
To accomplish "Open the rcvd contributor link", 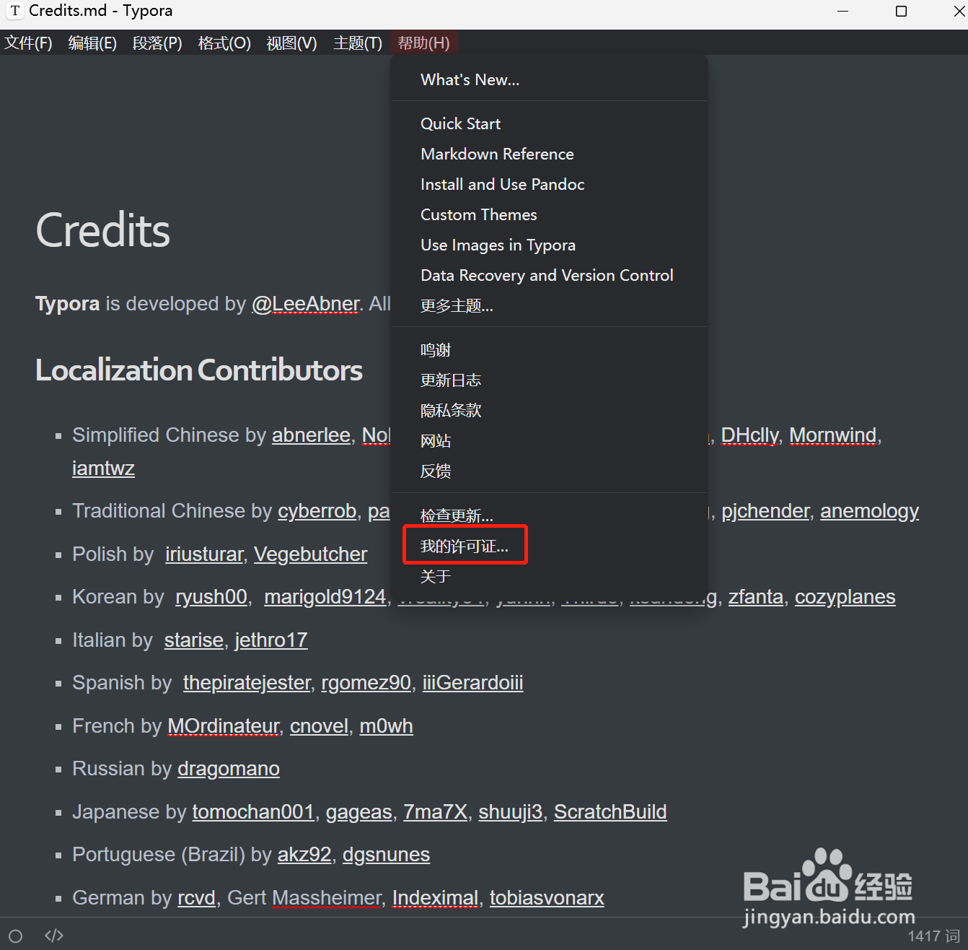I will click(x=197, y=898).
